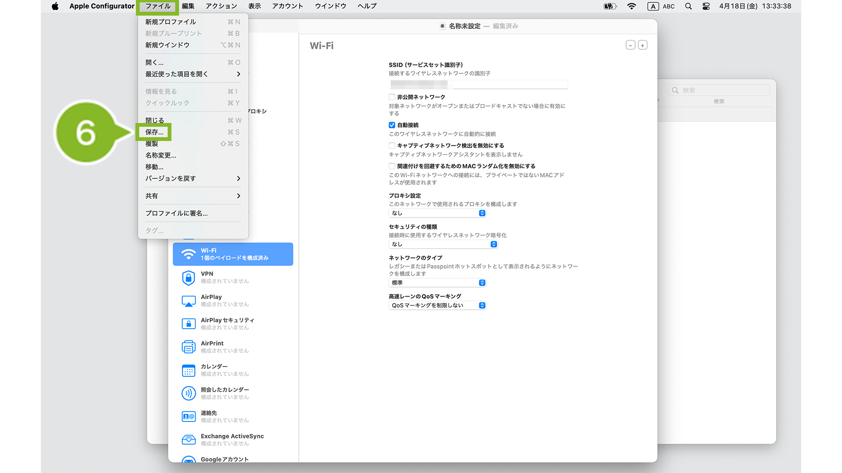Screen dimensions: 842x473
Task: Expand 最近使った項目を開く submenu
Action: (193, 74)
